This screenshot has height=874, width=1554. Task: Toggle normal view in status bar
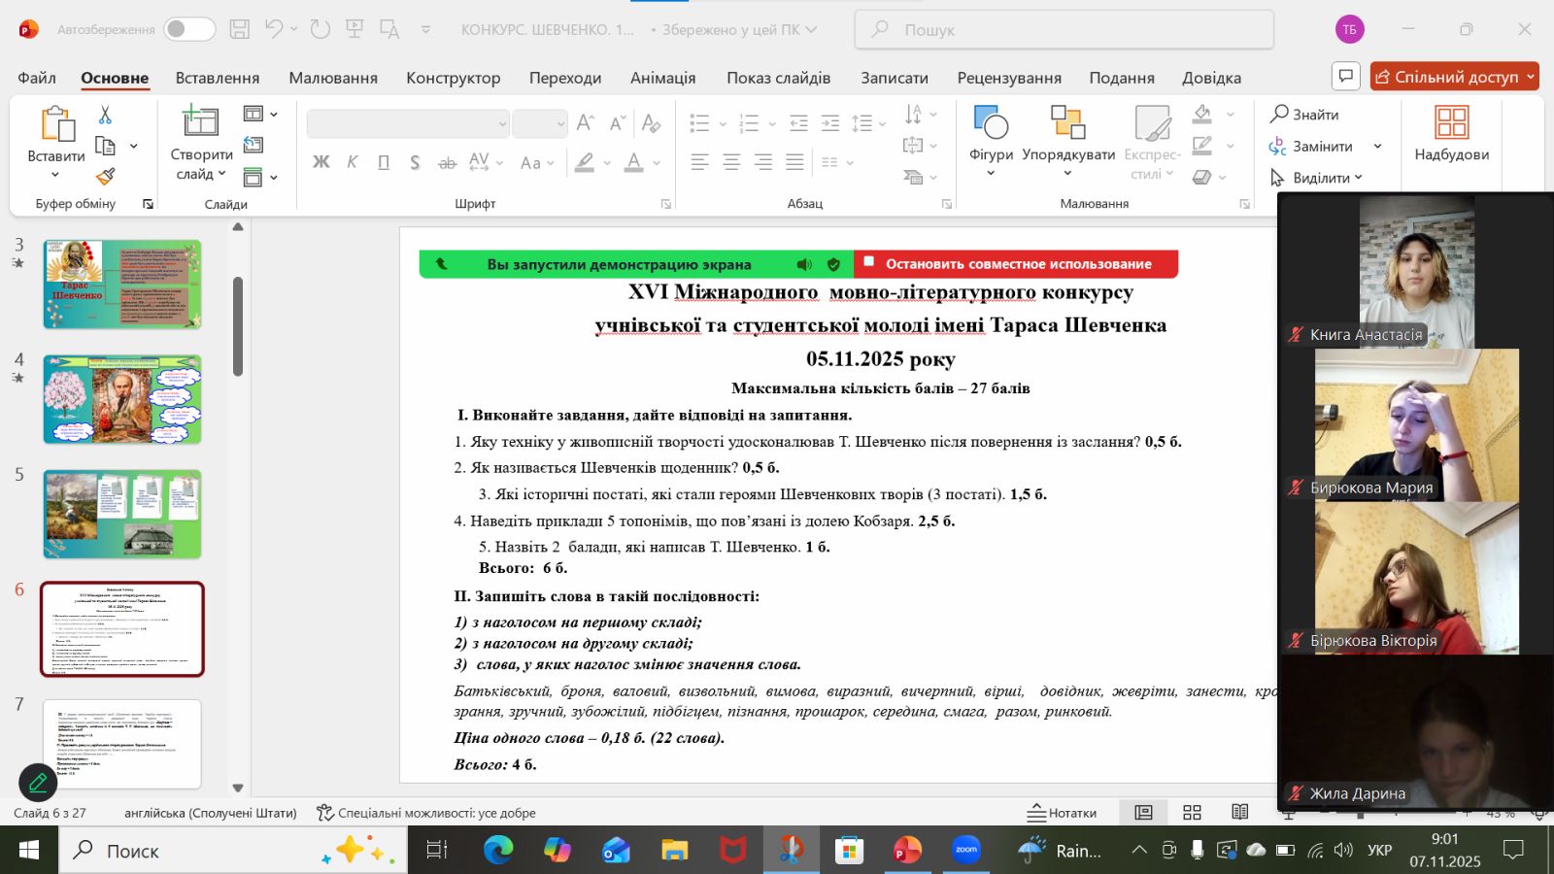(1143, 813)
